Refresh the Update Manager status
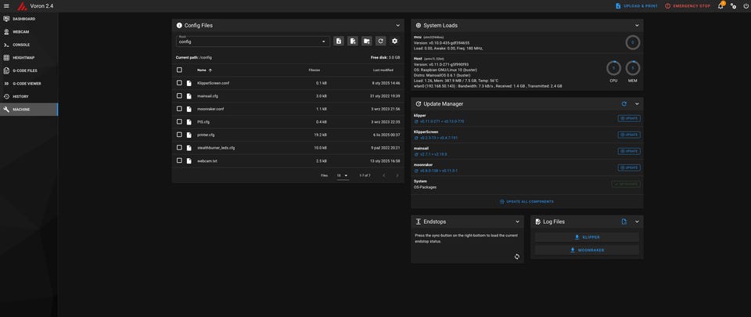 click(x=623, y=103)
